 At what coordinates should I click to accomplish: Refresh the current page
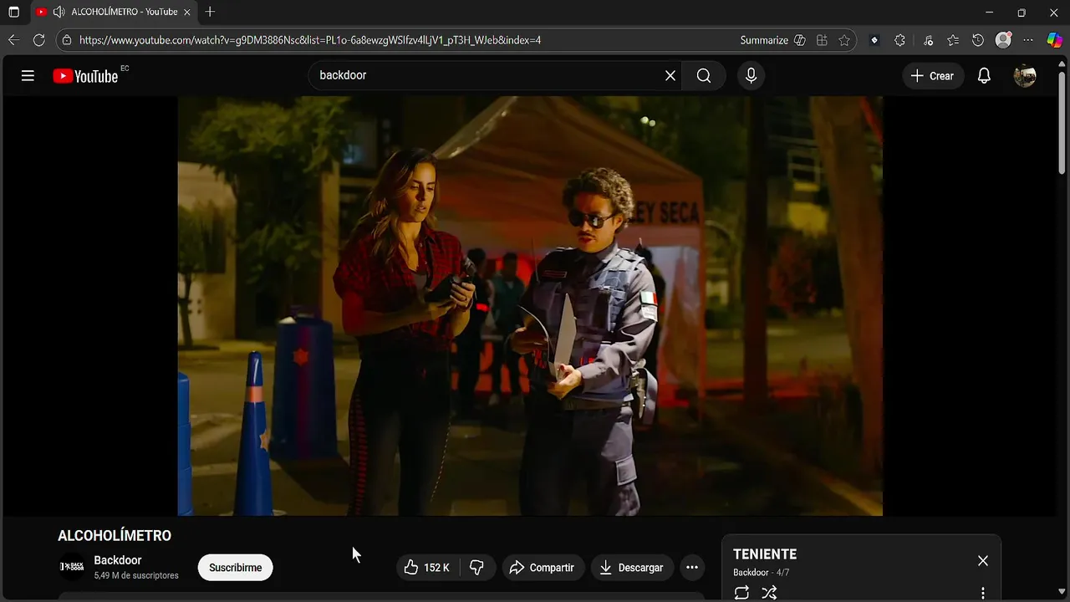coord(38,40)
